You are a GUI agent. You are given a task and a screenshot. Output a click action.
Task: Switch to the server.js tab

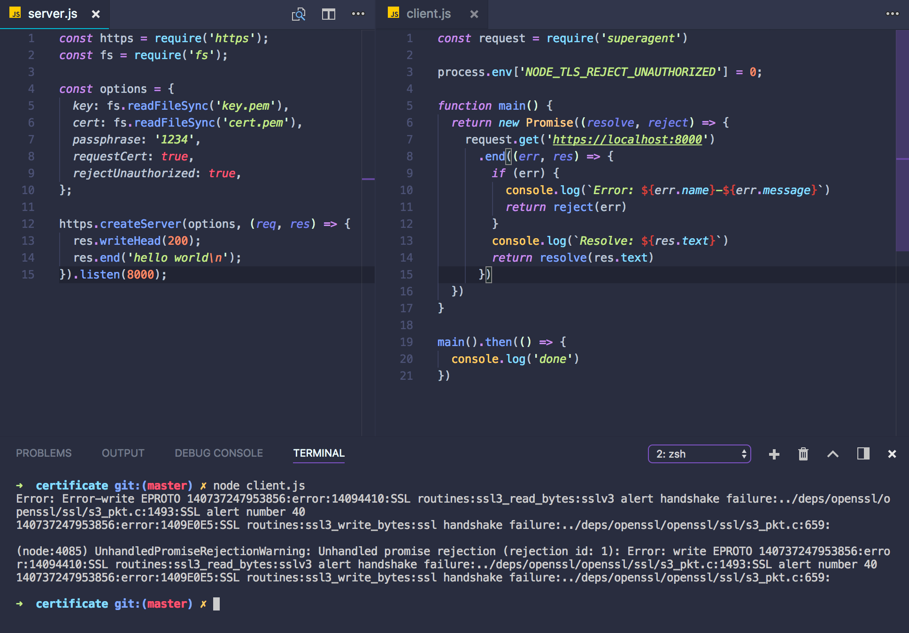[x=52, y=14]
